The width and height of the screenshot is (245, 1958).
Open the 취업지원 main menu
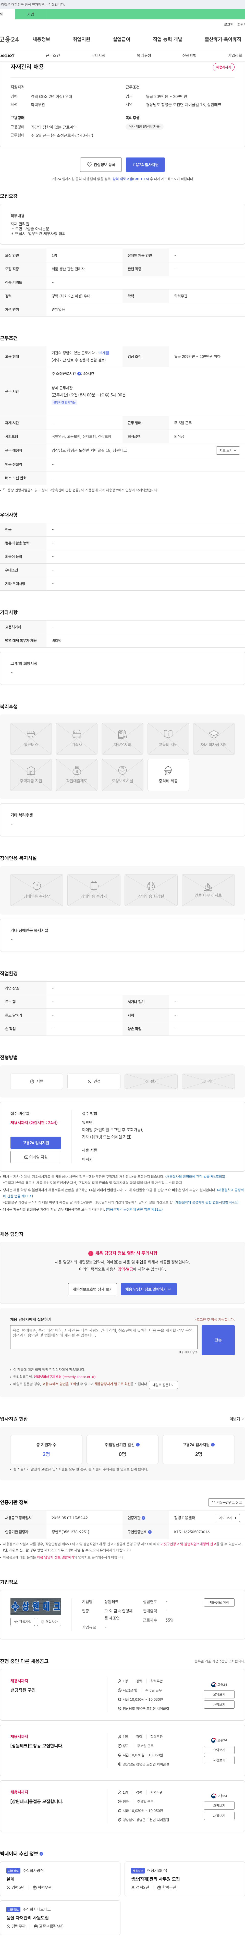coord(81,39)
